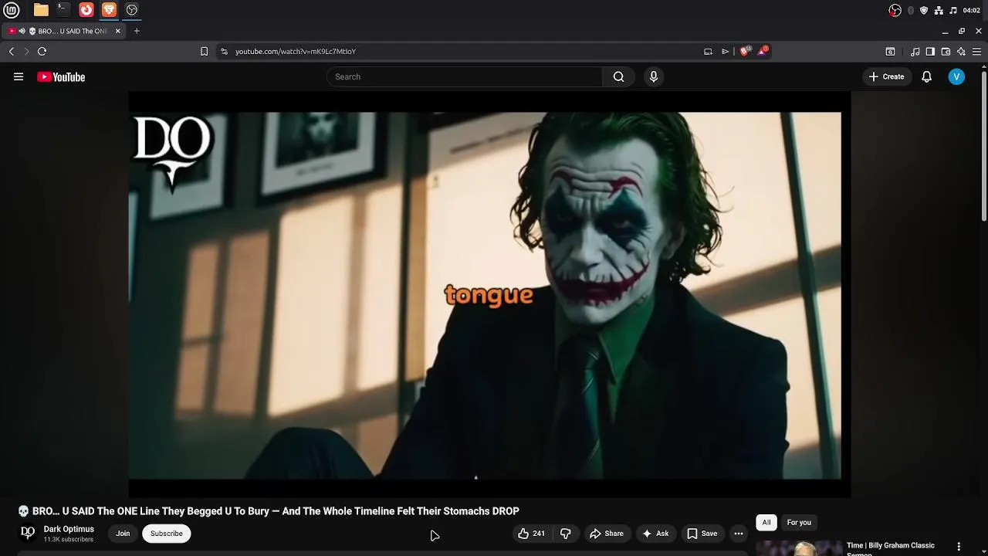The image size is (988, 556).
Task: Click the address bar URL
Action: [296, 51]
